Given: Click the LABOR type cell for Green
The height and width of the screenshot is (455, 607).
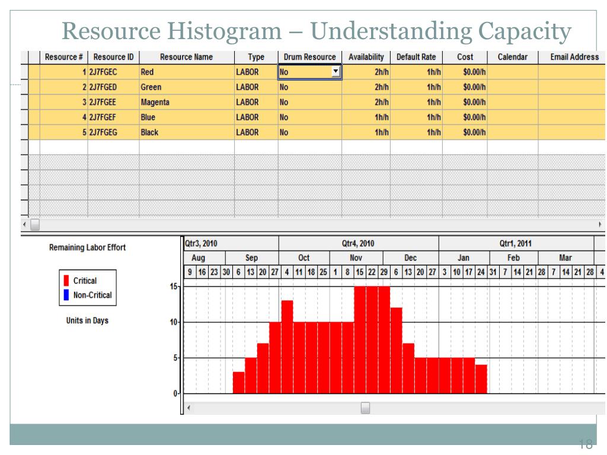Looking at the screenshot, I should 256,87.
